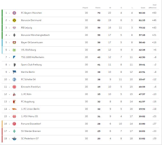
Task: Click the FC Schalke 04 crest
Action: point(14,79)
